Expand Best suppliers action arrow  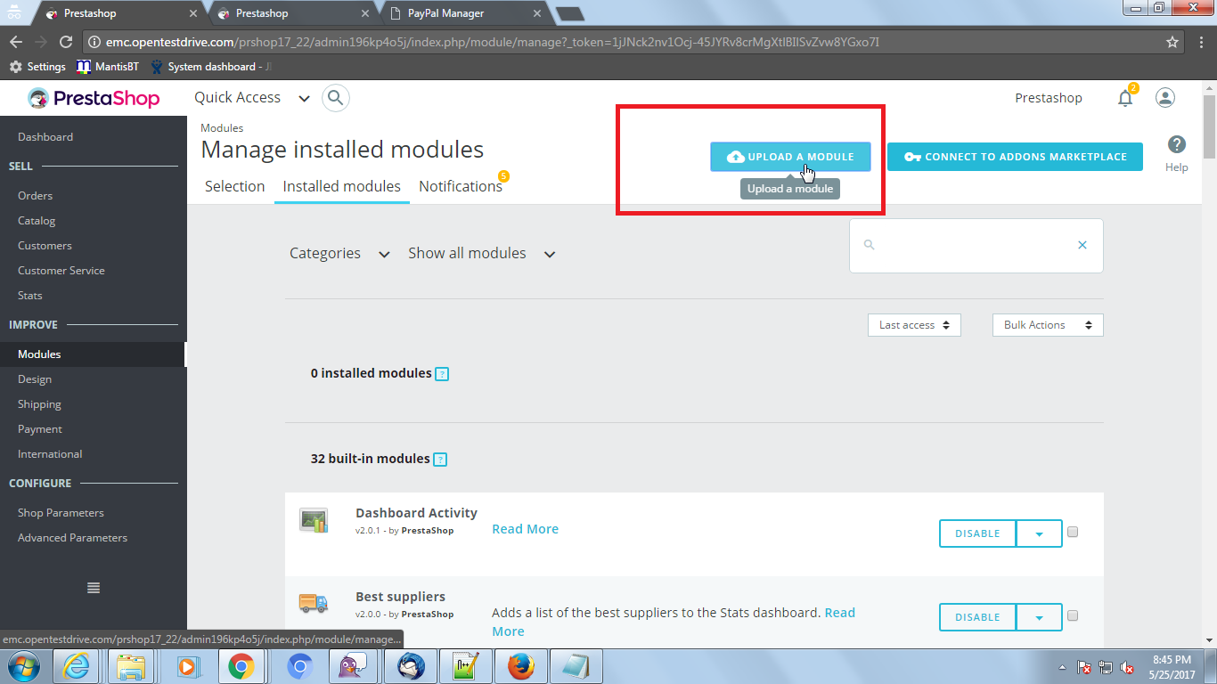pyautogui.click(x=1039, y=617)
